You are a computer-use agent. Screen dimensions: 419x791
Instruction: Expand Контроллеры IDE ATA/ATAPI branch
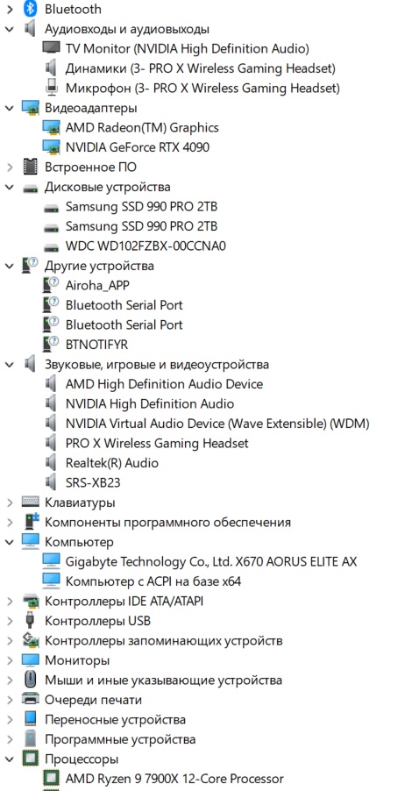pyautogui.click(x=9, y=601)
